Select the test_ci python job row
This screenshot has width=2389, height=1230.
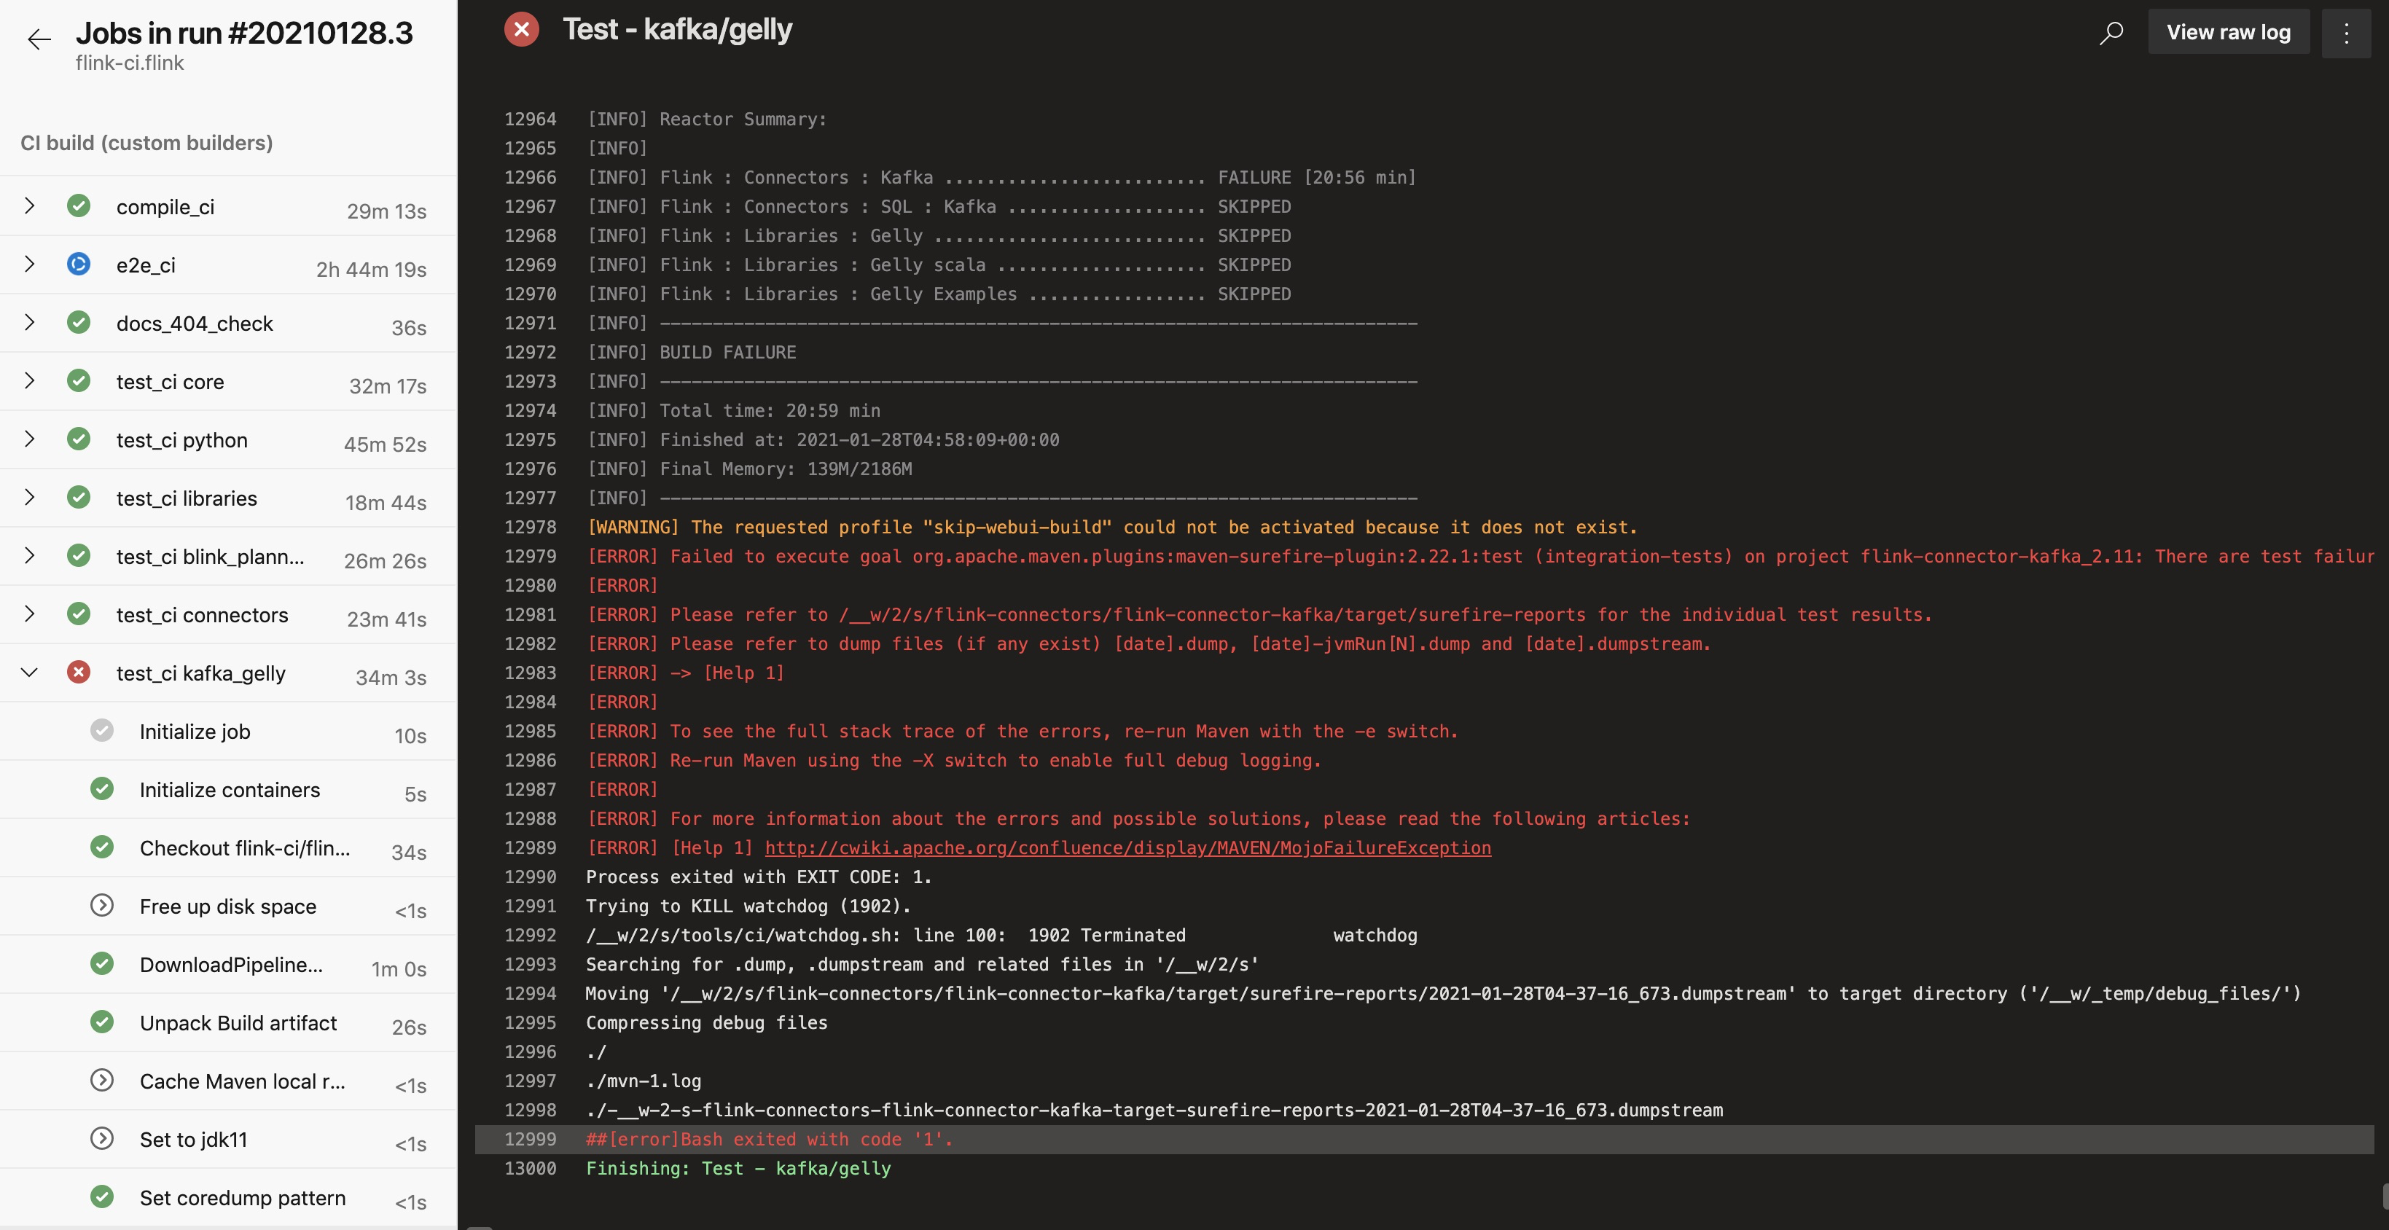coord(181,440)
